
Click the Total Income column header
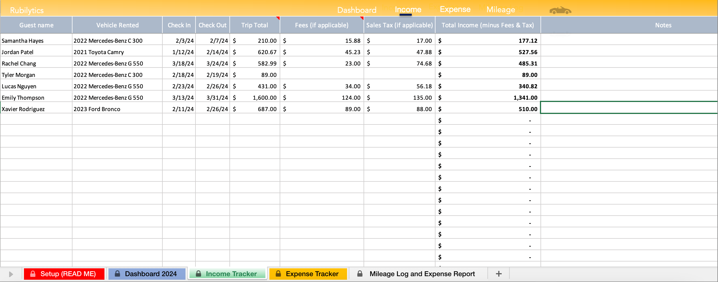[488, 25]
